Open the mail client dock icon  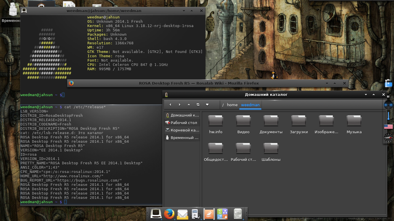[x=183, y=214]
